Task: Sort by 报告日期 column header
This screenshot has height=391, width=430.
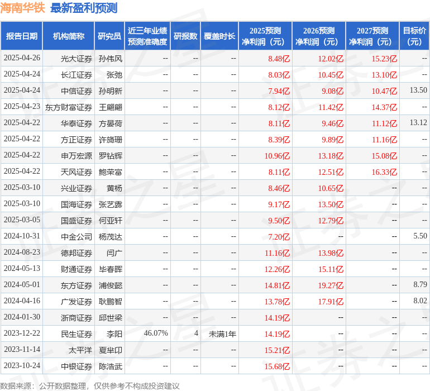Action: [x=21, y=36]
